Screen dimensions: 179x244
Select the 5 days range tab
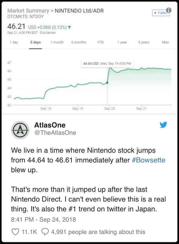[35, 42]
